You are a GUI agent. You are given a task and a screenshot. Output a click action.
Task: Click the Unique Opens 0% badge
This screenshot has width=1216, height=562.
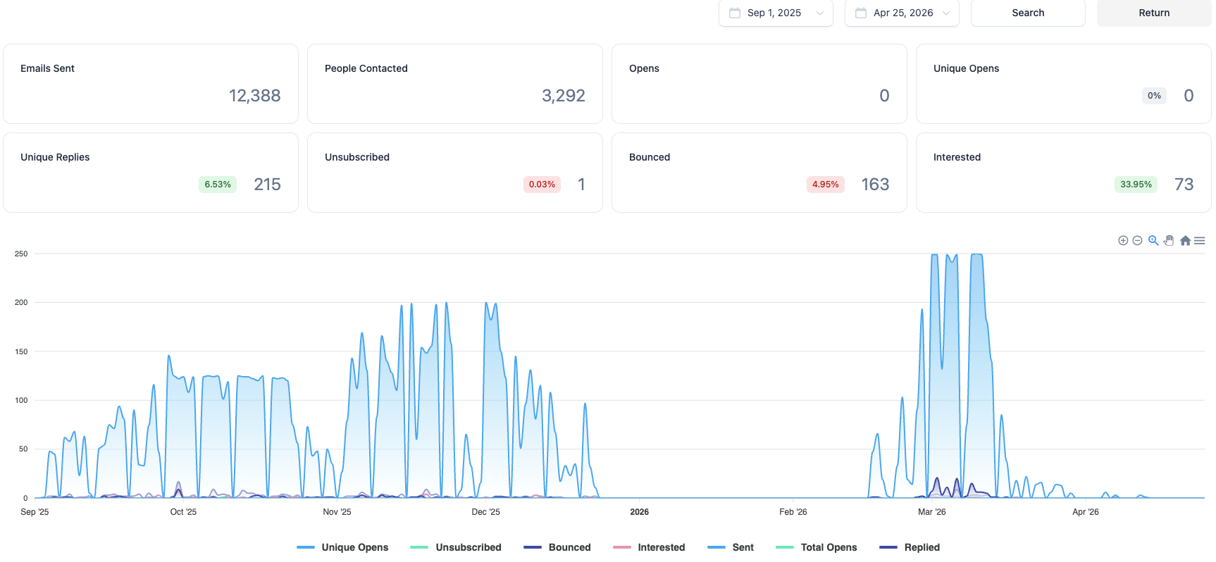click(1154, 96)
